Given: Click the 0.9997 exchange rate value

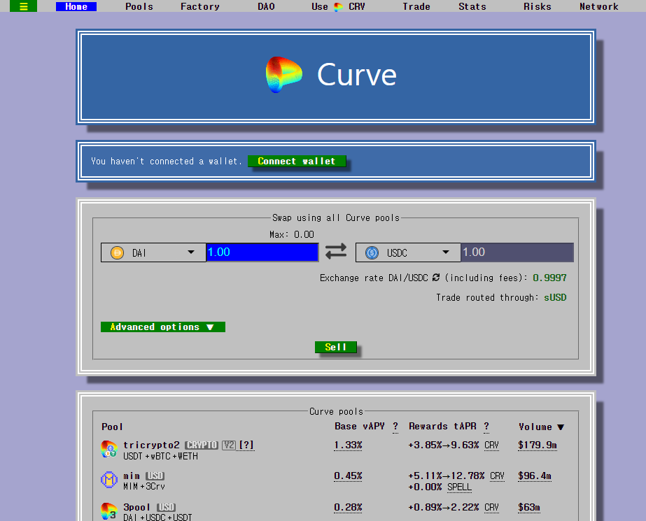Looking at the screenshot, I should coord(549,278).
